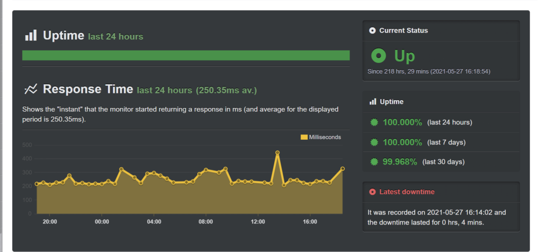This screenshot has height=252, width=543.
Task: Click the bar chart icon beside the Uptime heading
Action: click(x=31, y=35)
